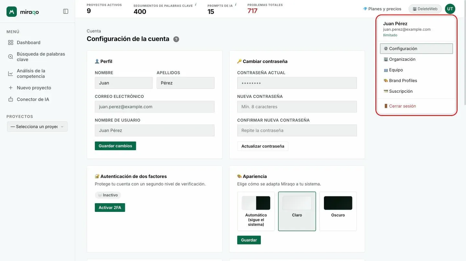Viewport: 466px width, 261px height.
Task: Click the Apellidos field containing Pérez
Action: coord(185,83)
